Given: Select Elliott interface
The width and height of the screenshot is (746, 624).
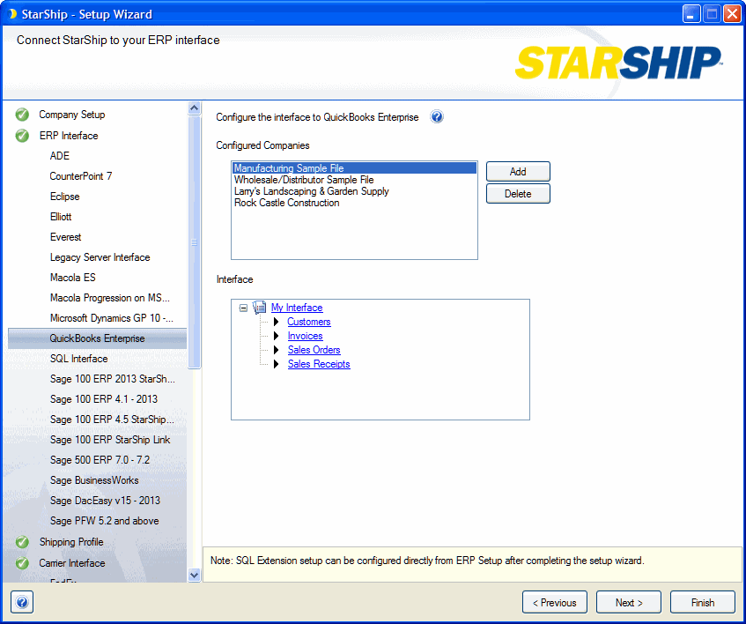Looking at the screenshot, I should coord(61,217).
